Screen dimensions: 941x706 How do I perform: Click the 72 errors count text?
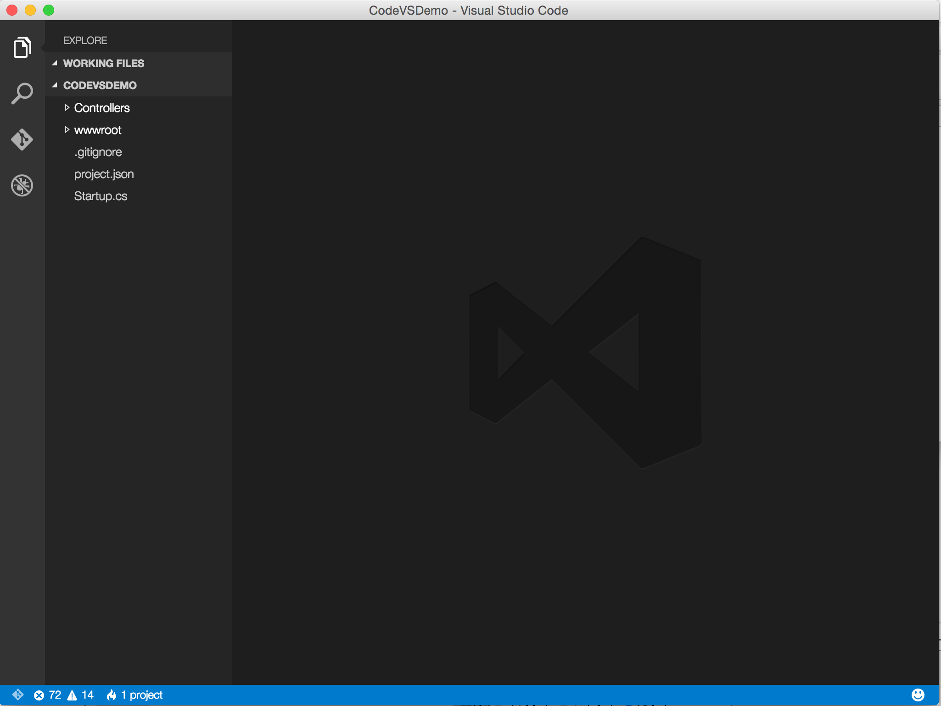pos(55,695)
